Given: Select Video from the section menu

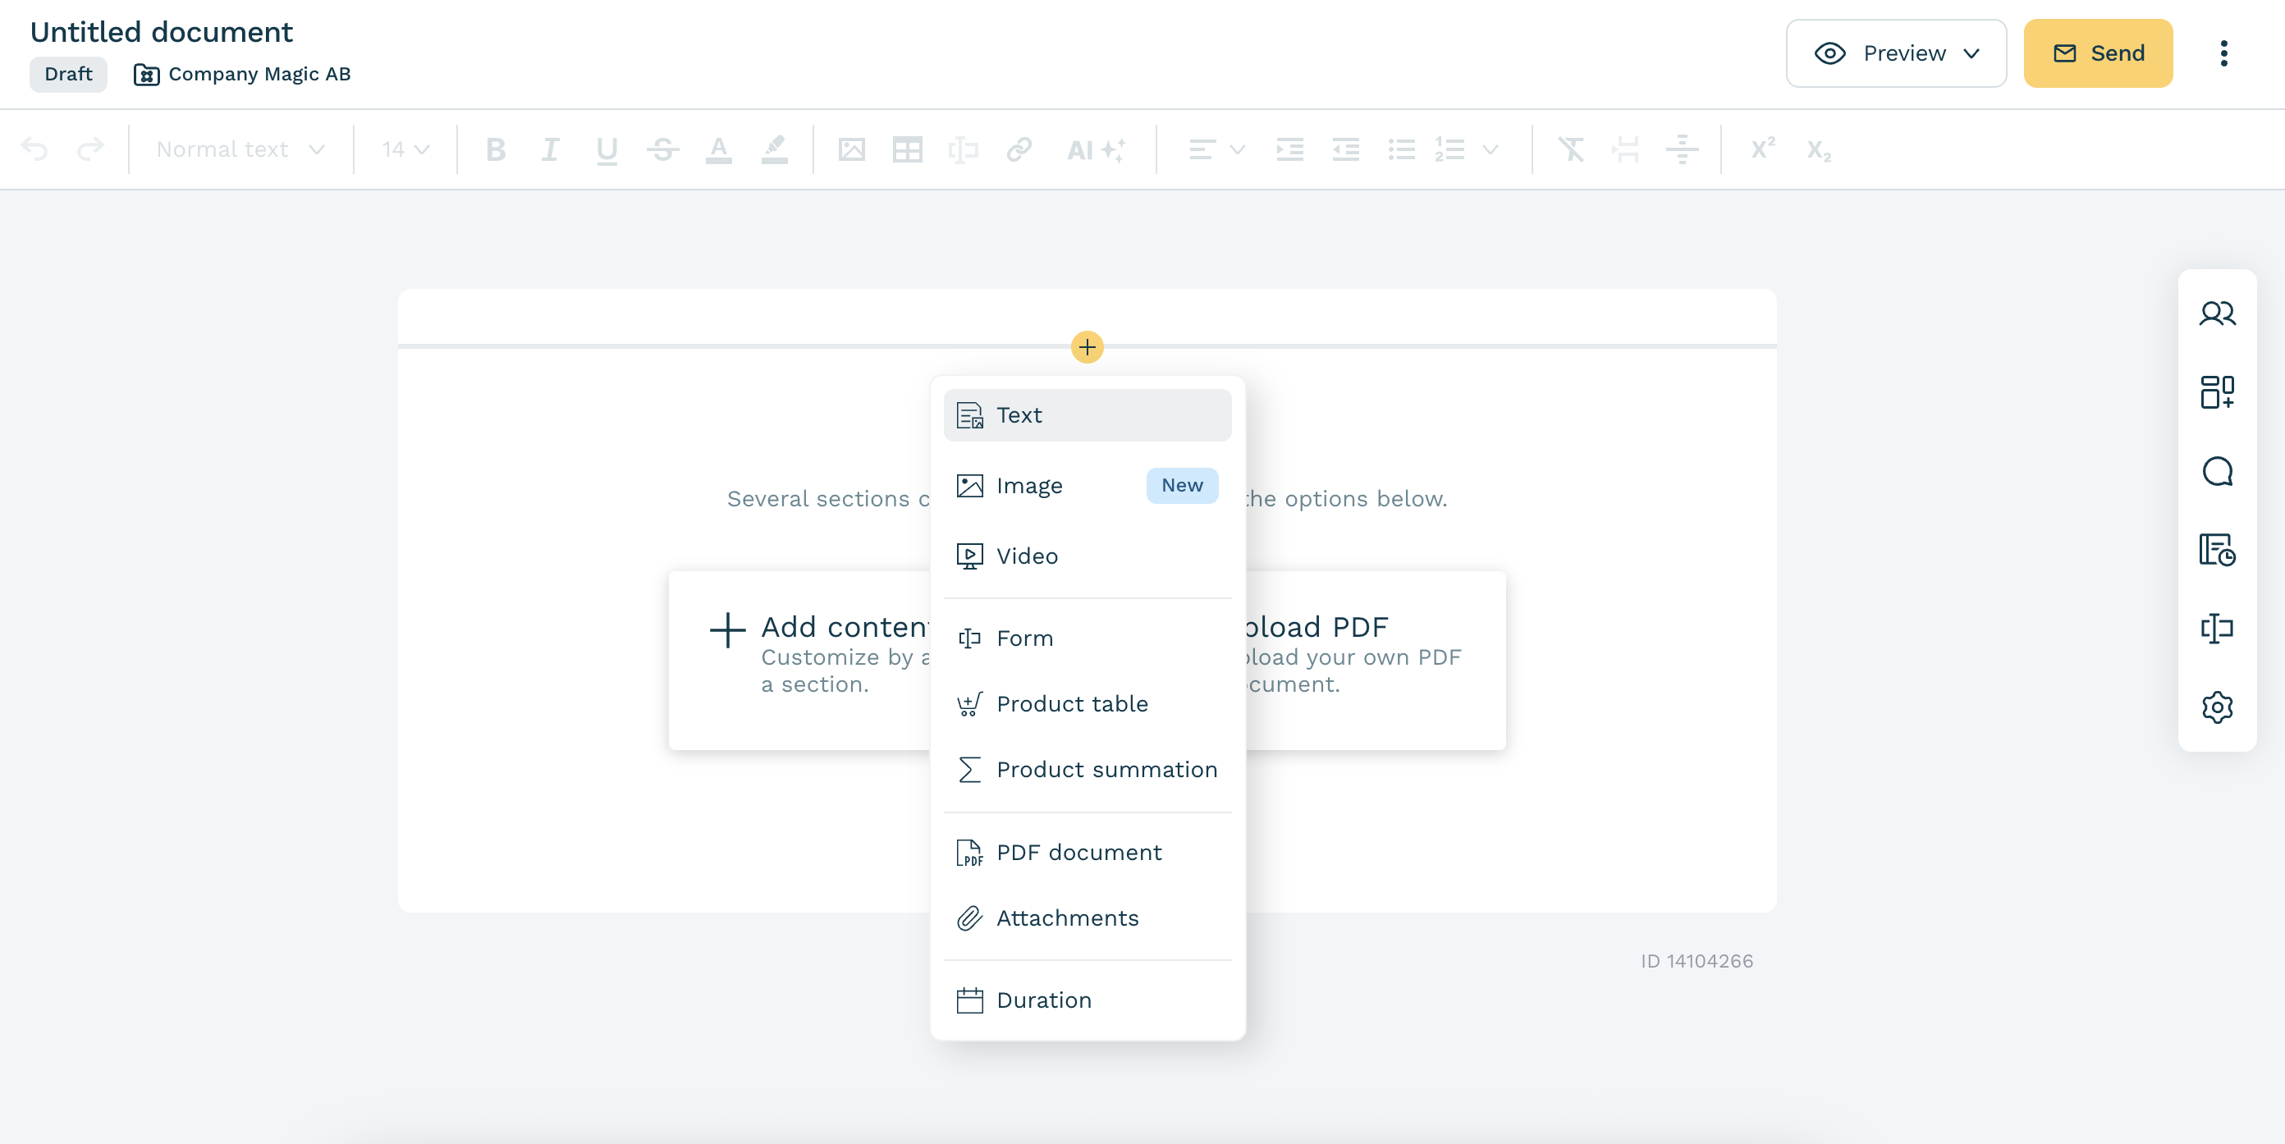Looking at the screenshot, I should coord(1088,556).
